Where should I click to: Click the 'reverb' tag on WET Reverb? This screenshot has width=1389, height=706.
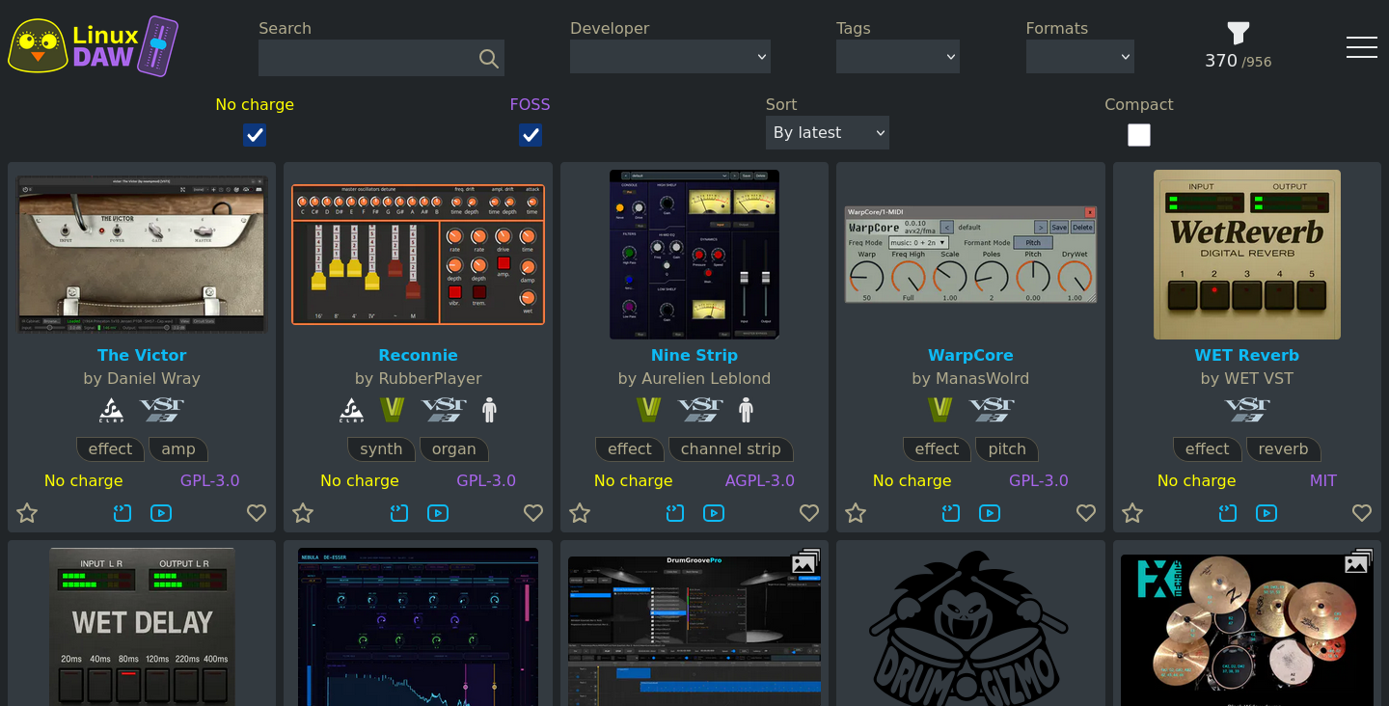pyautogui.click(x=1283, y=448)
